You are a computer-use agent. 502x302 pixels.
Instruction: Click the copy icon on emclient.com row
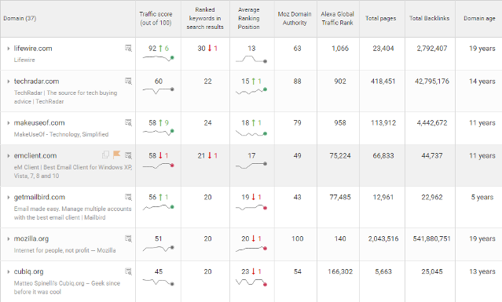[105, 155]
